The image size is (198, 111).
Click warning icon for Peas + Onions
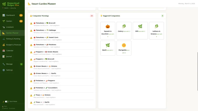(31, 95)
